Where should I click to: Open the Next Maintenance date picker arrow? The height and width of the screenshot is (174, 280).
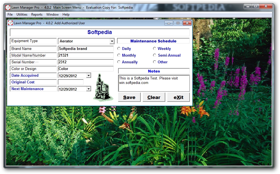click(x=88, y=89)
